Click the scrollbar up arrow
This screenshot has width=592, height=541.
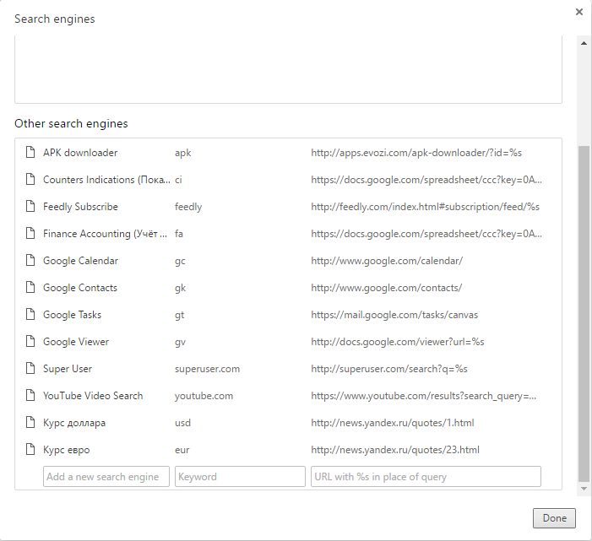(x=584, y=43)
